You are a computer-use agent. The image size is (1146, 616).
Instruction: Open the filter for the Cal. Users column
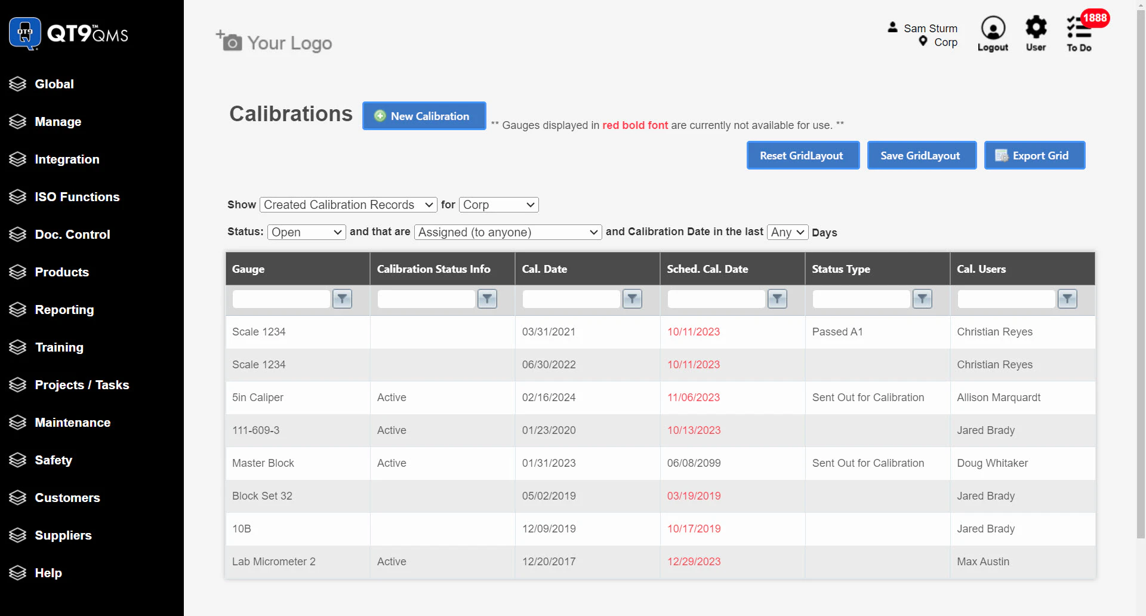tap(1067, 298)
